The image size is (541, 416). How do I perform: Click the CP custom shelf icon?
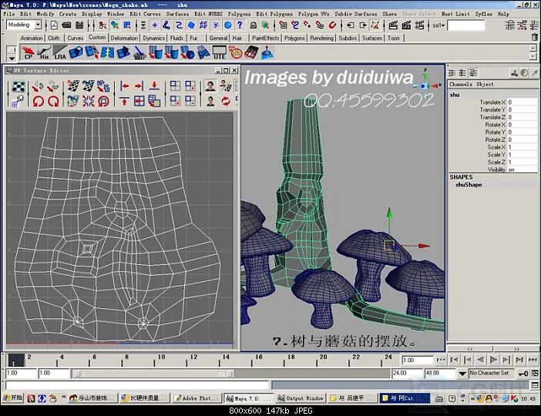(x=28, y=52)
